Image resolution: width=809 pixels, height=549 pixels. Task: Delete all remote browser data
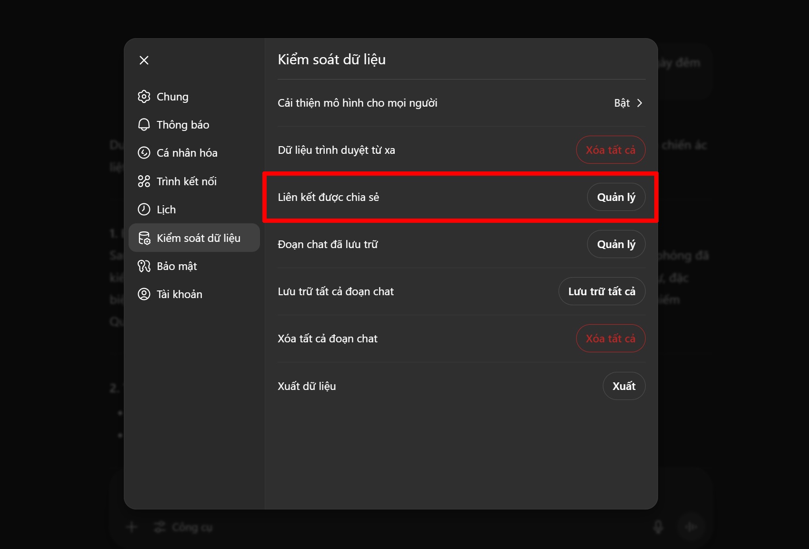click(x=610, y=150)
